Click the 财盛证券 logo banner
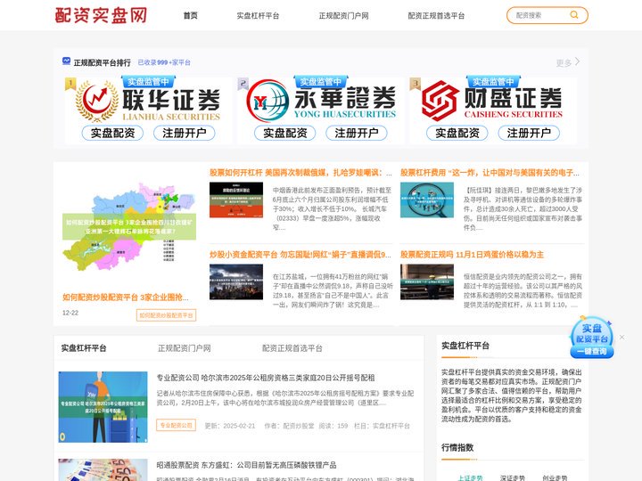The width and height of the screenshot is (642, 481). [492, 100]
